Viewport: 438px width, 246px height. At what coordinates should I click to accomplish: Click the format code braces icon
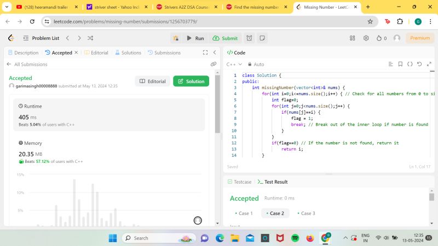(410, 64)
